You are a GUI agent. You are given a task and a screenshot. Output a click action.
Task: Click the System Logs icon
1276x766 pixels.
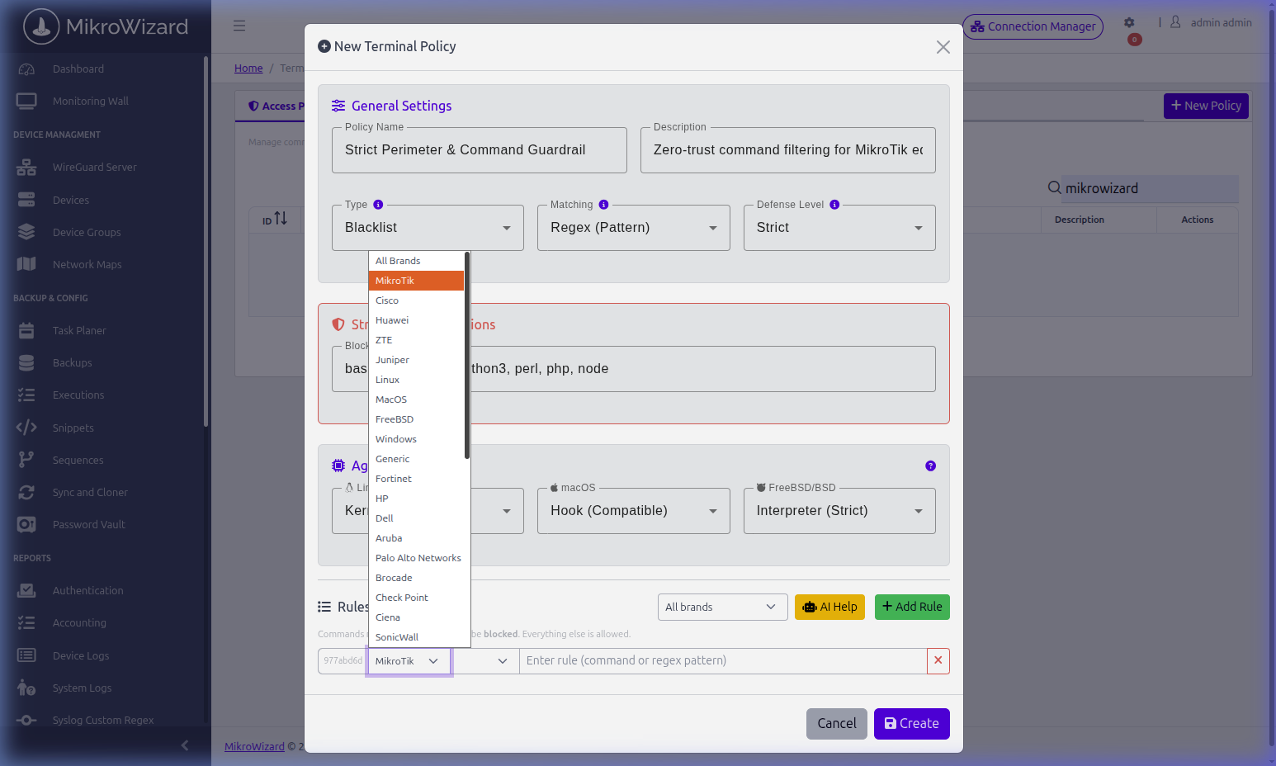(x=26, y=688)
